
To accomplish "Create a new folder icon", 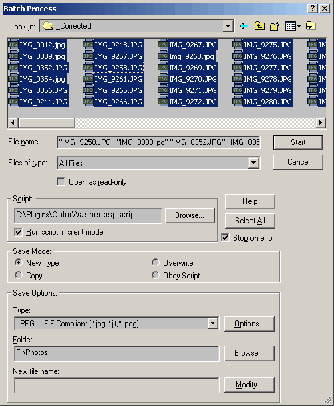I will 275,26.
